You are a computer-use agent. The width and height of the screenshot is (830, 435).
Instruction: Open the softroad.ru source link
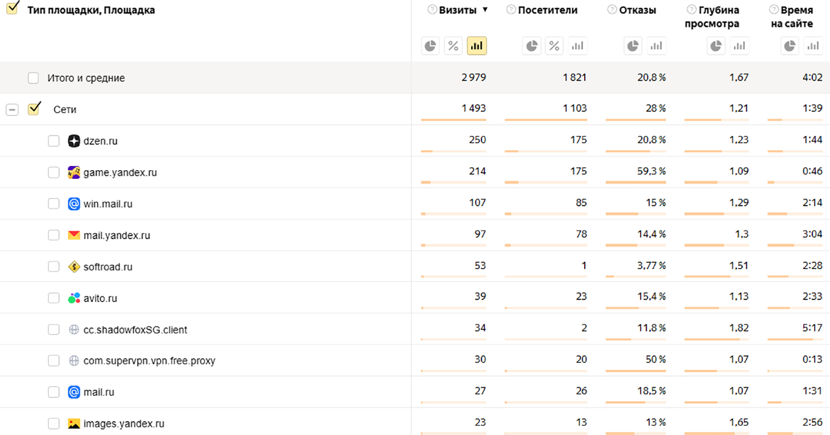[107, 267]
